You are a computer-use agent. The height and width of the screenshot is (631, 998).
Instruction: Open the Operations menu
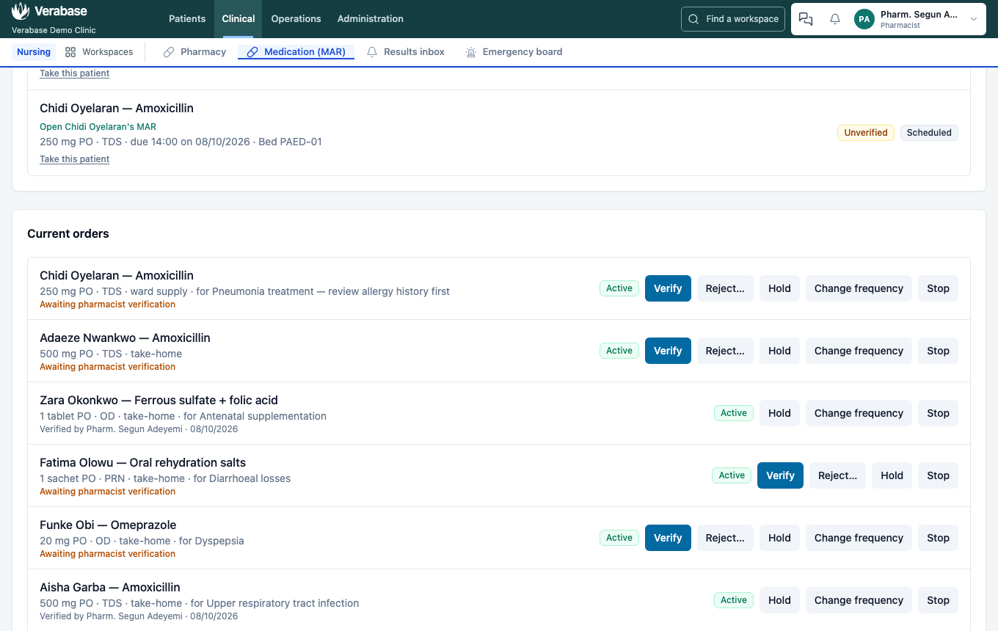coord(296,19)
